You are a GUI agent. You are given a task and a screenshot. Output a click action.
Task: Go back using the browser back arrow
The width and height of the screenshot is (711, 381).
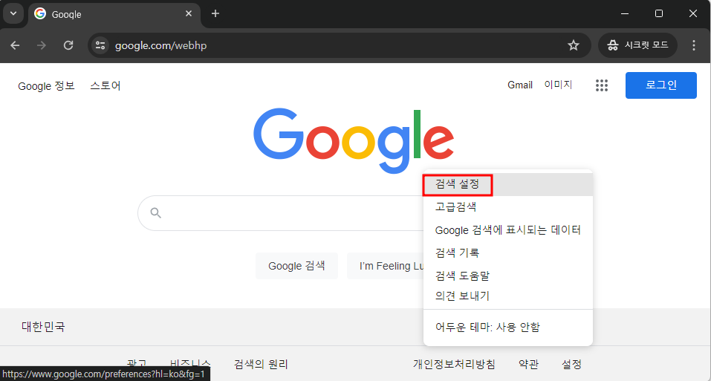[15, 45]
